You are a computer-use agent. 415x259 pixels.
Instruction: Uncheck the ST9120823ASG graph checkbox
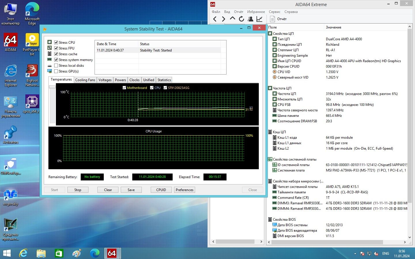(165, 88)
